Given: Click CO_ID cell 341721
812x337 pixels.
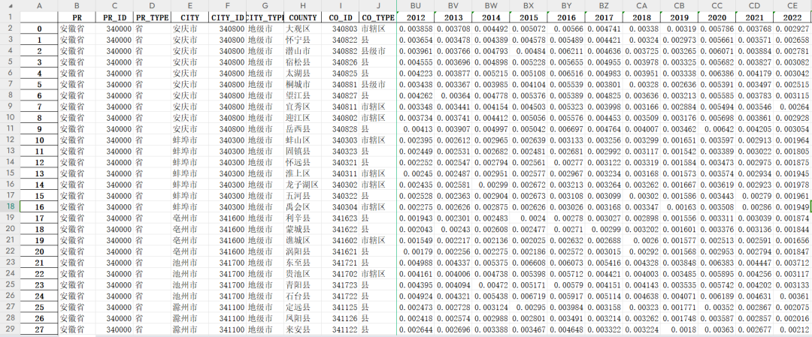Looking at the screenshot, I should point(341,262).
